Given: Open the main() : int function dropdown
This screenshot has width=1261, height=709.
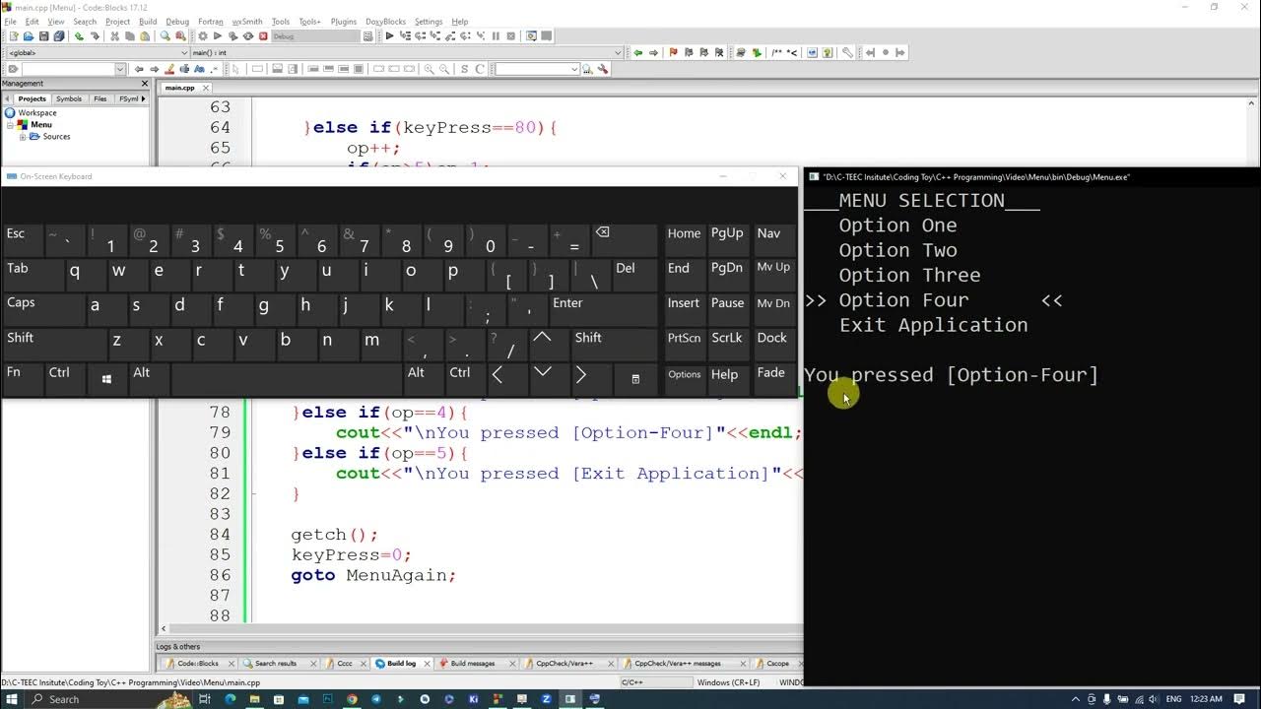Looking at the screenshot, I should (x=408, y=52).
